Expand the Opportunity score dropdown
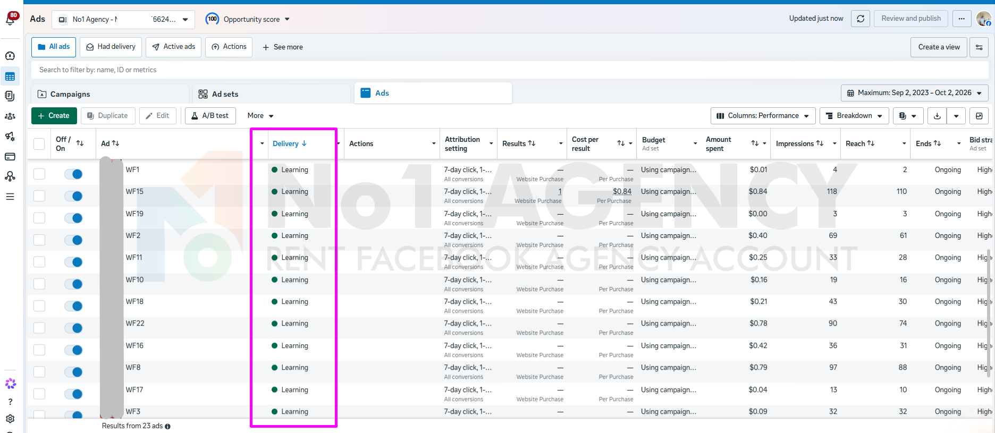Viewport: 995px width, 433px height. pyautogui.click(x=248, y=19)
